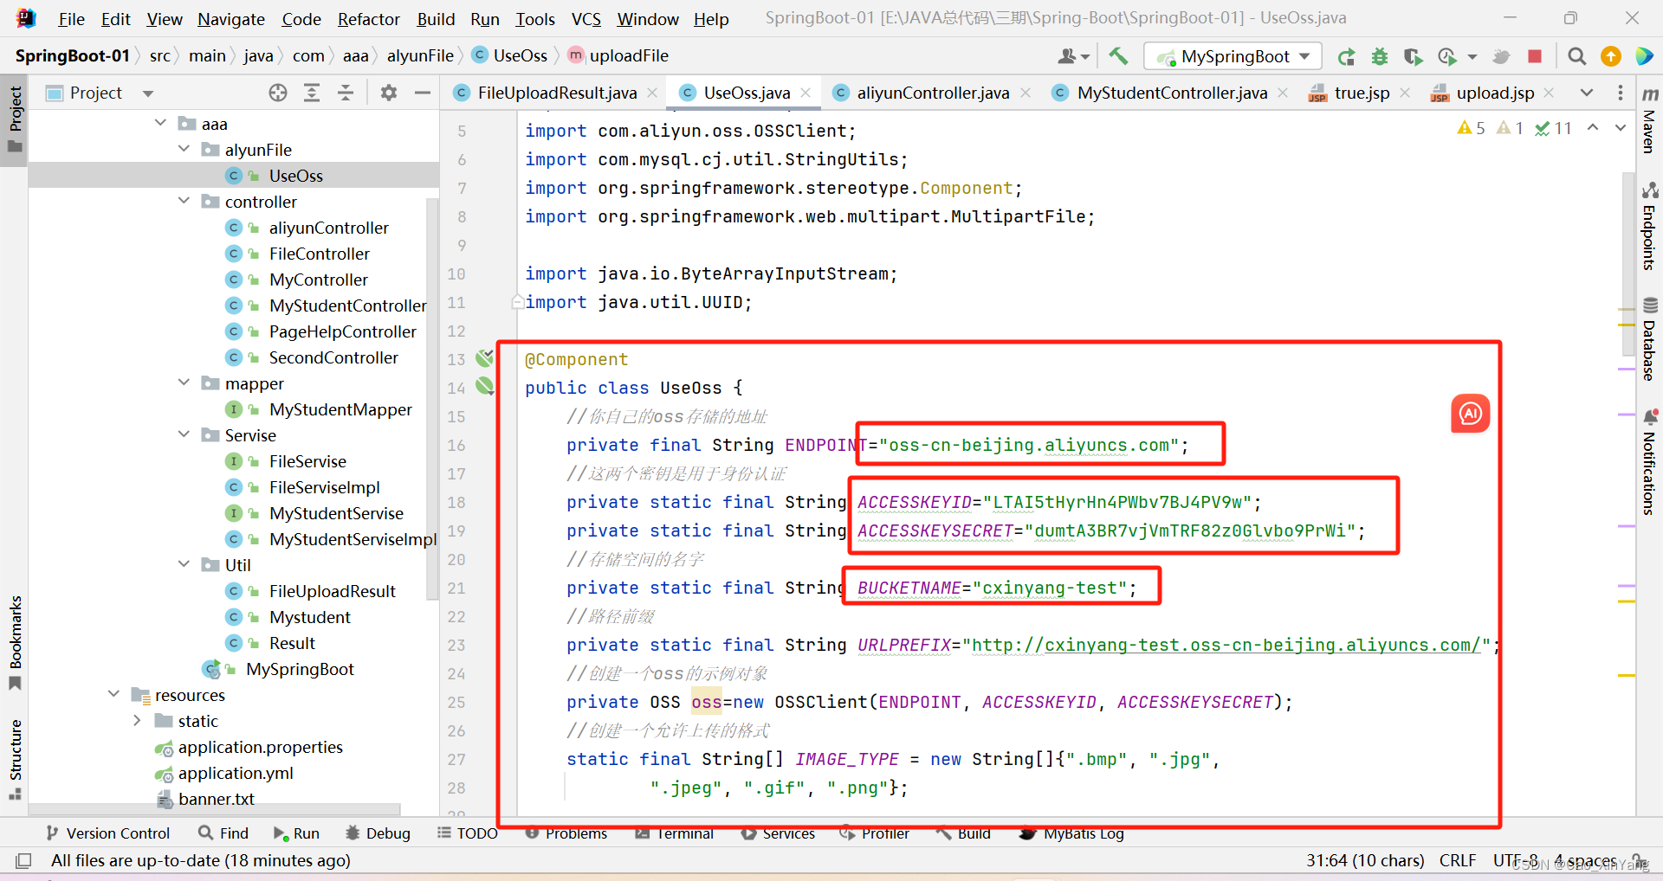The width and height of the screenshot is (1663, 881).
Task: Click the UTF-8 encoding indicator
Action: tap(1516, 860)
